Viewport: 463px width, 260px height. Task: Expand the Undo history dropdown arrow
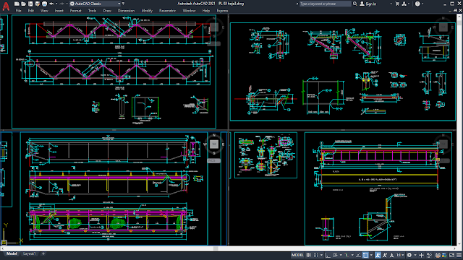click(56, 4)
